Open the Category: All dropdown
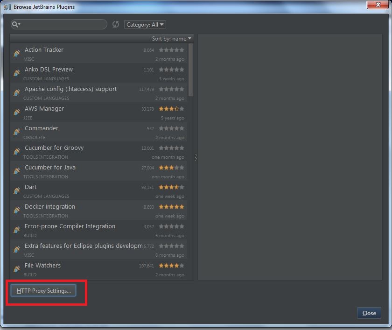The image size is (392, 330). click(x=145, y=24)
